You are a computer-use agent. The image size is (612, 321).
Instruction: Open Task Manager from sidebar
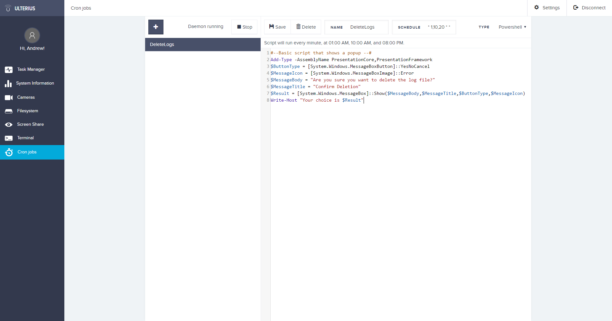click(32, 69)
